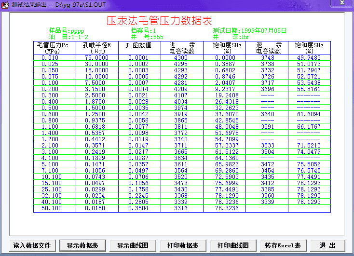The image size is (354, 256).
Task: Click the 孔喉半径R column header
Action: pos(97,48)
